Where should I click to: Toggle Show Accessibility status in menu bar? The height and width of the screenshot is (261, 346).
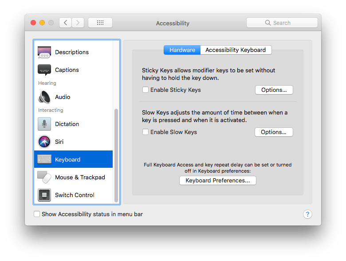(37, 214)
